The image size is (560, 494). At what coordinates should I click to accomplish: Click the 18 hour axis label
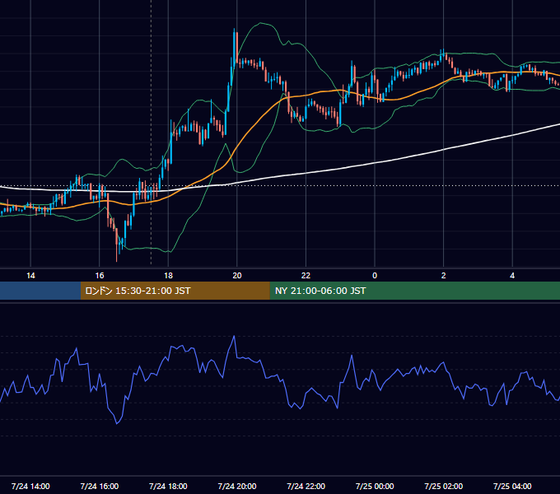(168, 276)
